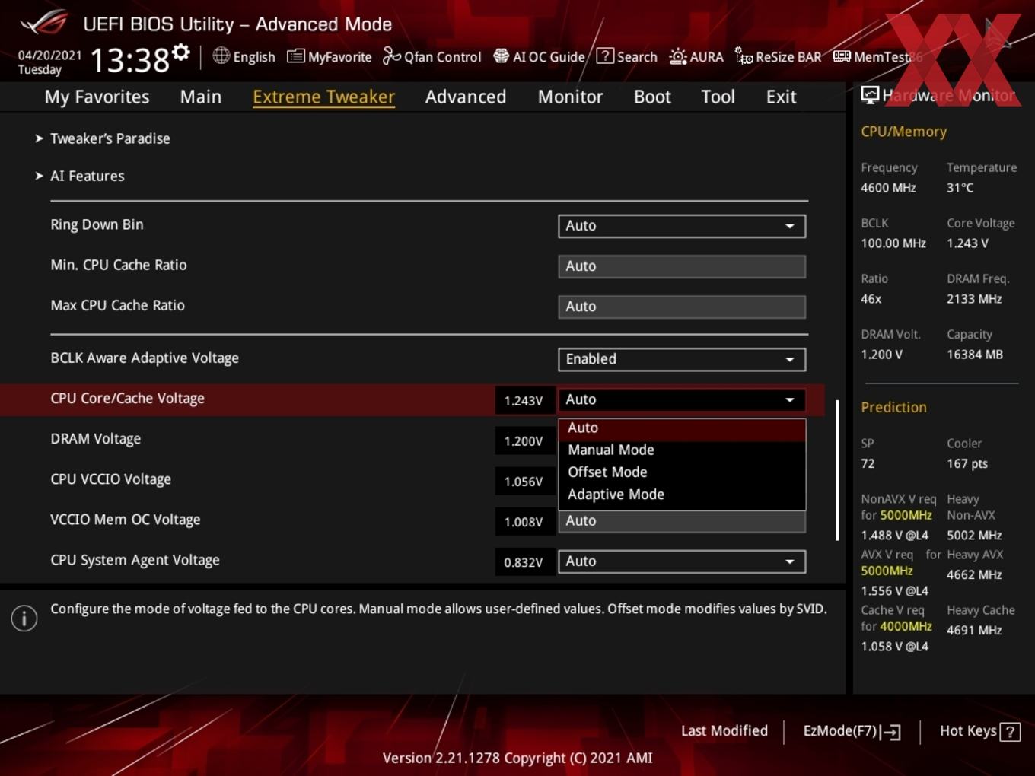Click the 13:38 clock display
This screenshot has width=1035, height=776.
[x=129, y=59]
